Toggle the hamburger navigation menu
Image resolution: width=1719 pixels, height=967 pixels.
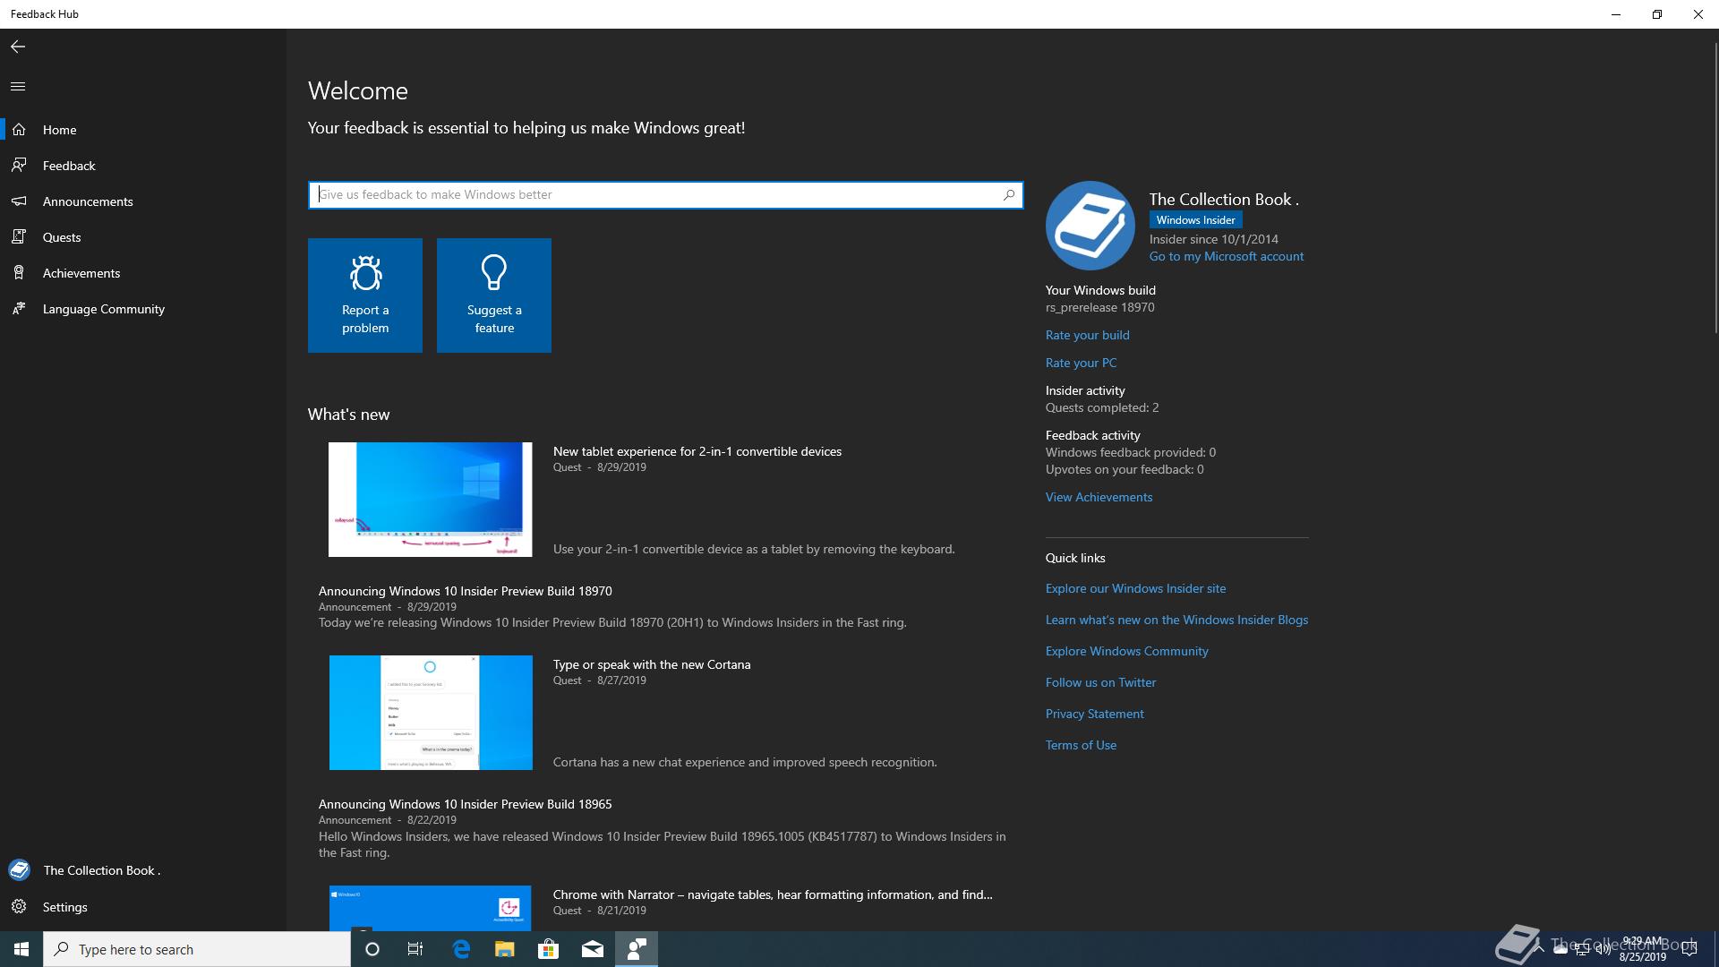pyautogui.click(x=18, y=87)
